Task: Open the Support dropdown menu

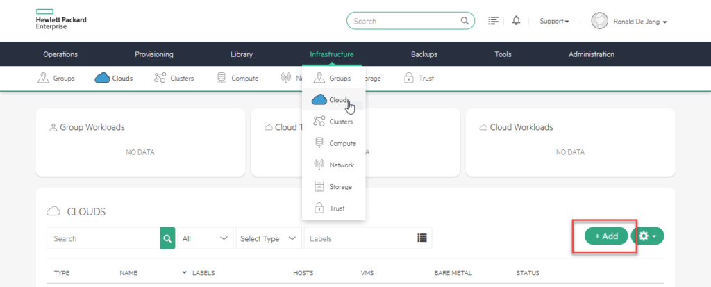Action: point(554,22)
